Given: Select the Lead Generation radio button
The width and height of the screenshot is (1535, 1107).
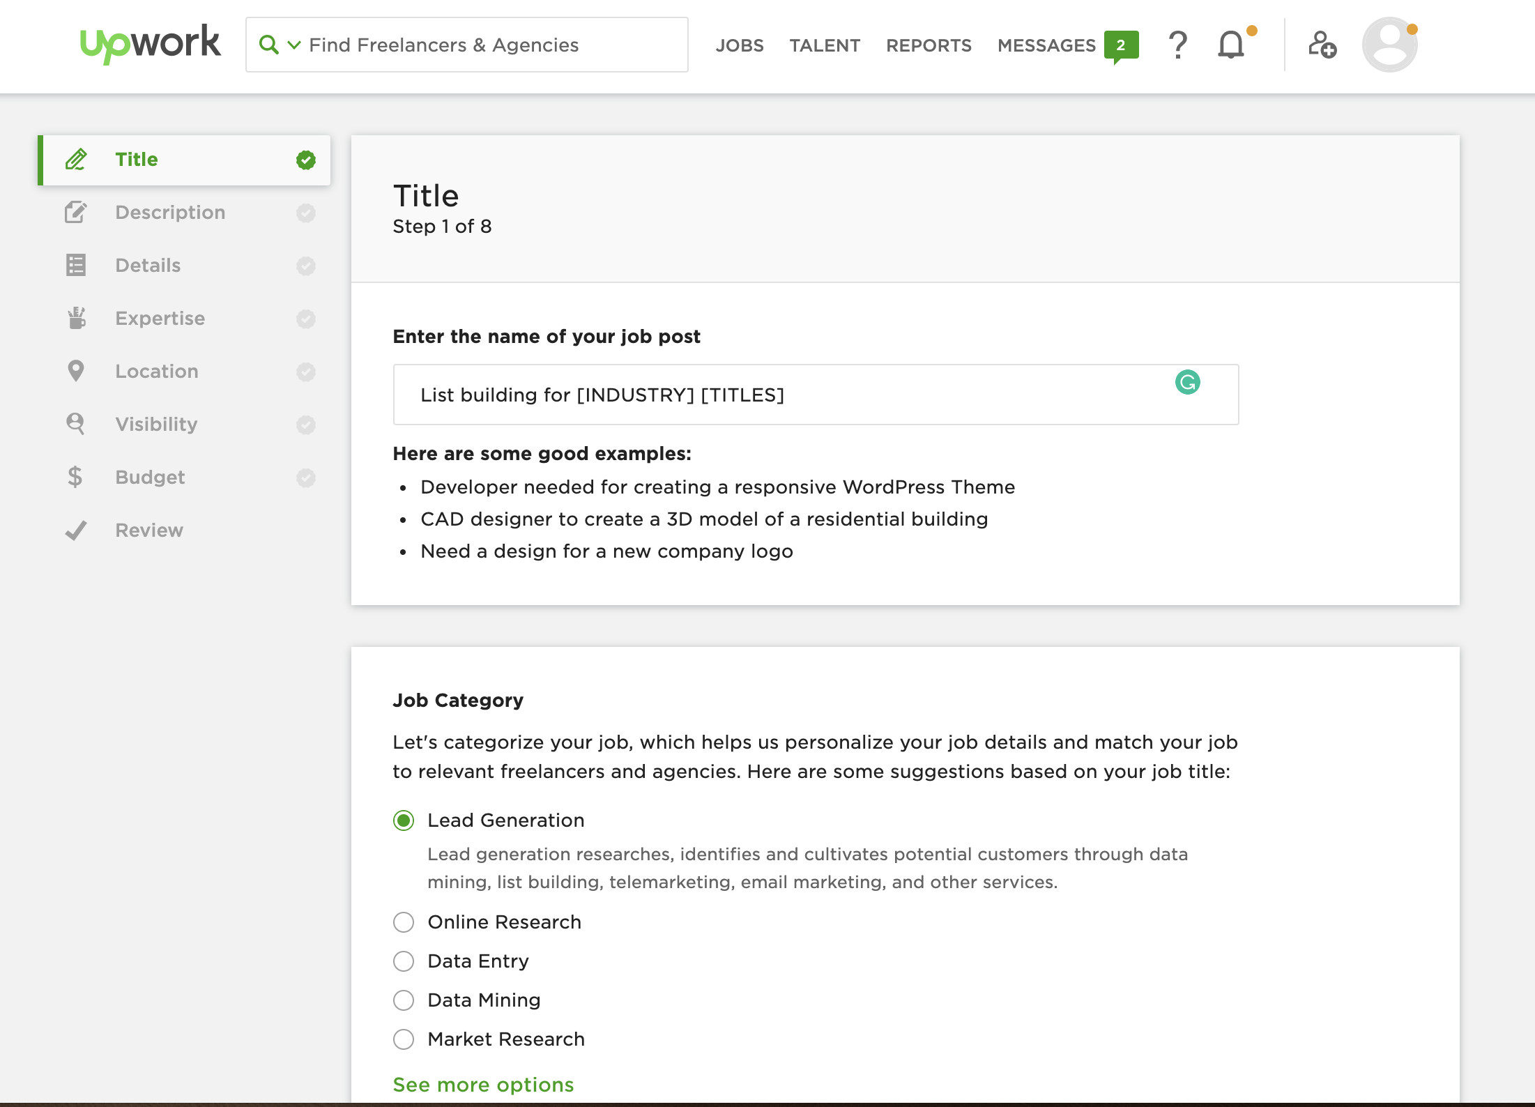Looking at the screenshot, I should coord(404,820).
